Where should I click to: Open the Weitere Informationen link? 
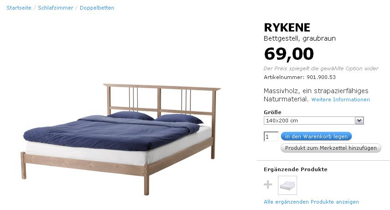coord(340,100)
